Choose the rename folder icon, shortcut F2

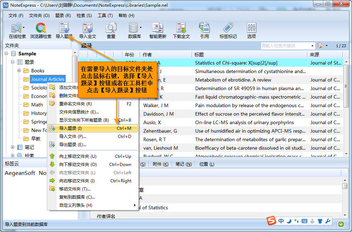(x=52, y=104)
